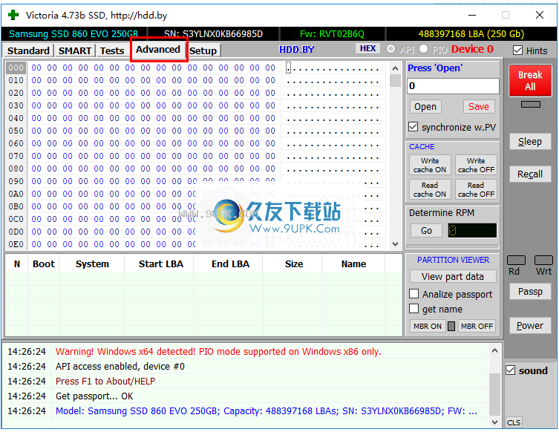The image size is (559, 432).
Task: Click log panel scroll down arrow
Action: [494, 422]
